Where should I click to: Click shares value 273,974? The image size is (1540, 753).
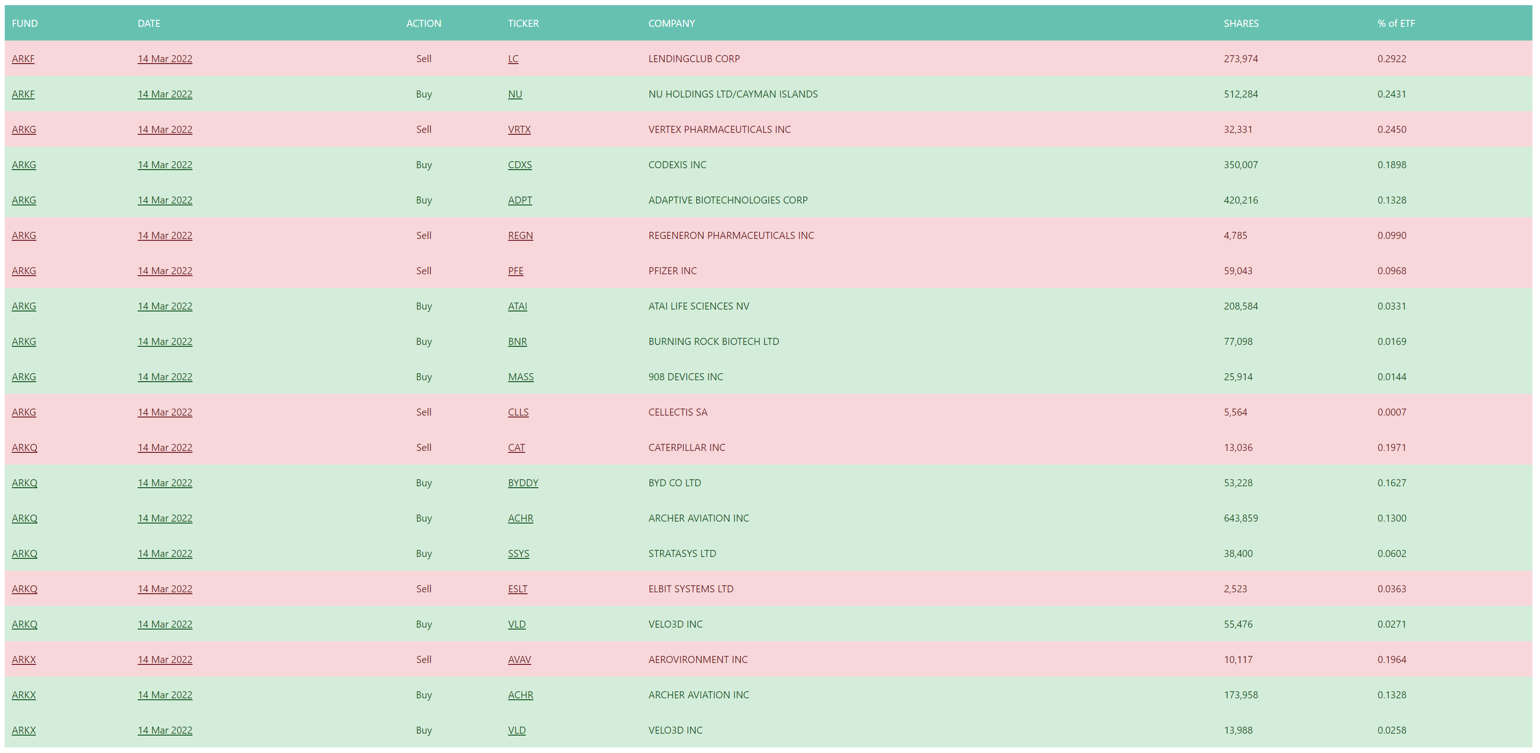tap(1240, 58)
